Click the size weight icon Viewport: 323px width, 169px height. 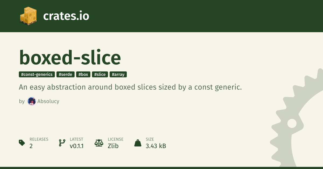pyautogui.click(x=138, y=143)
